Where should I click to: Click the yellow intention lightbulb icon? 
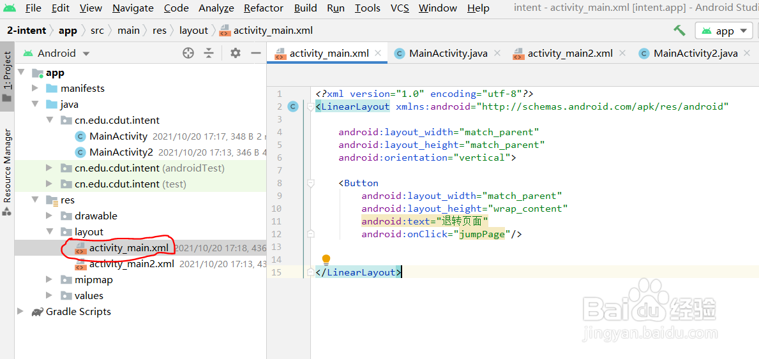click(326, 260)
